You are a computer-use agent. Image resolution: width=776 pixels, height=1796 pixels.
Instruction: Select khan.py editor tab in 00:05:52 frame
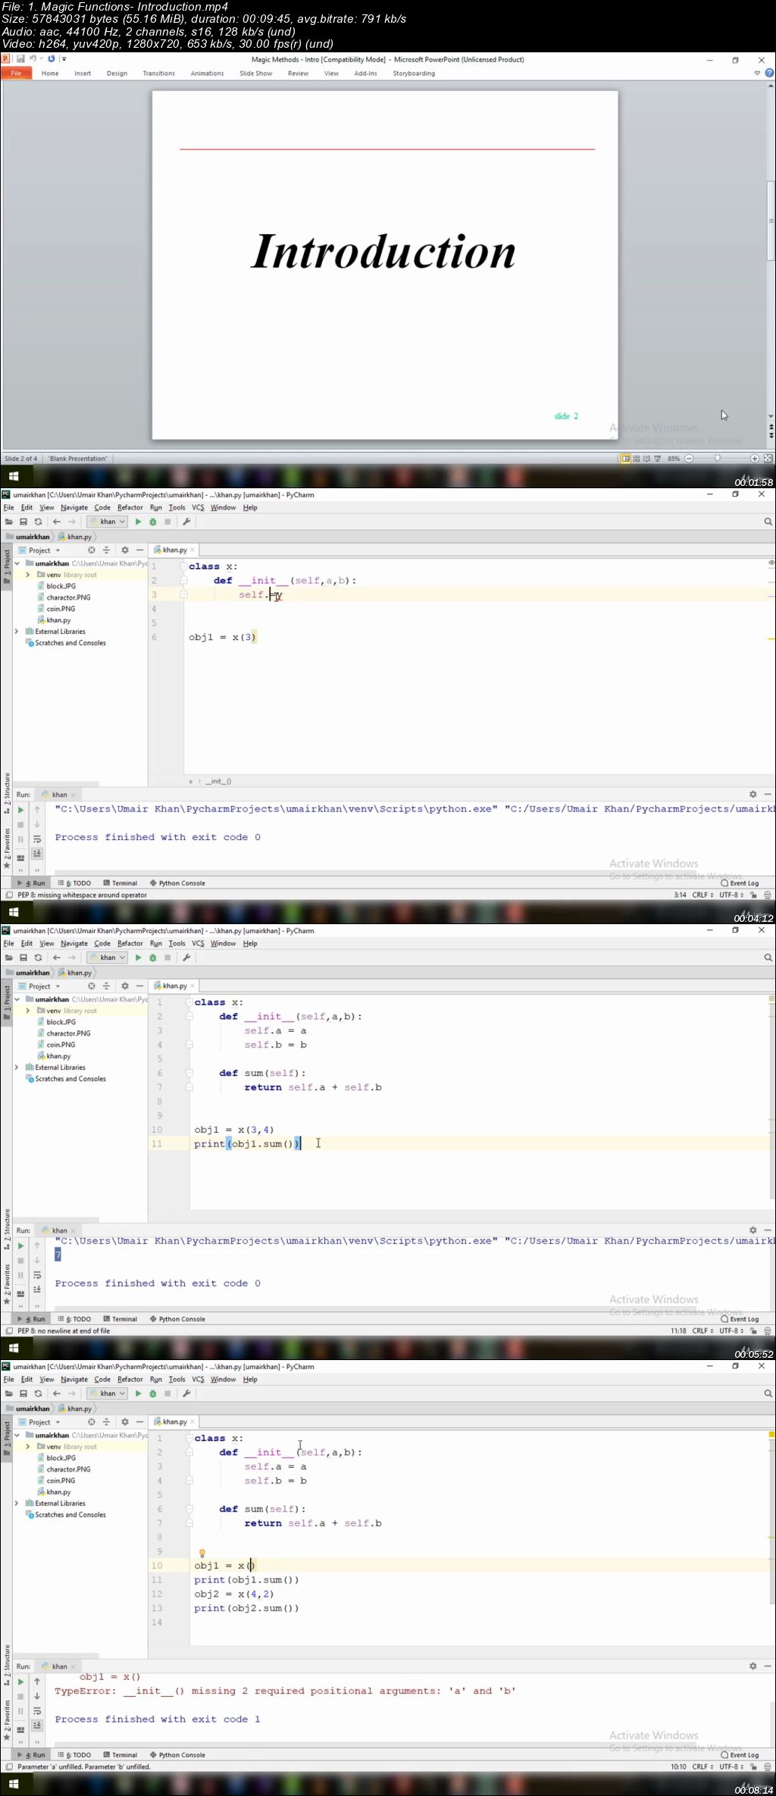click(174, 986)
